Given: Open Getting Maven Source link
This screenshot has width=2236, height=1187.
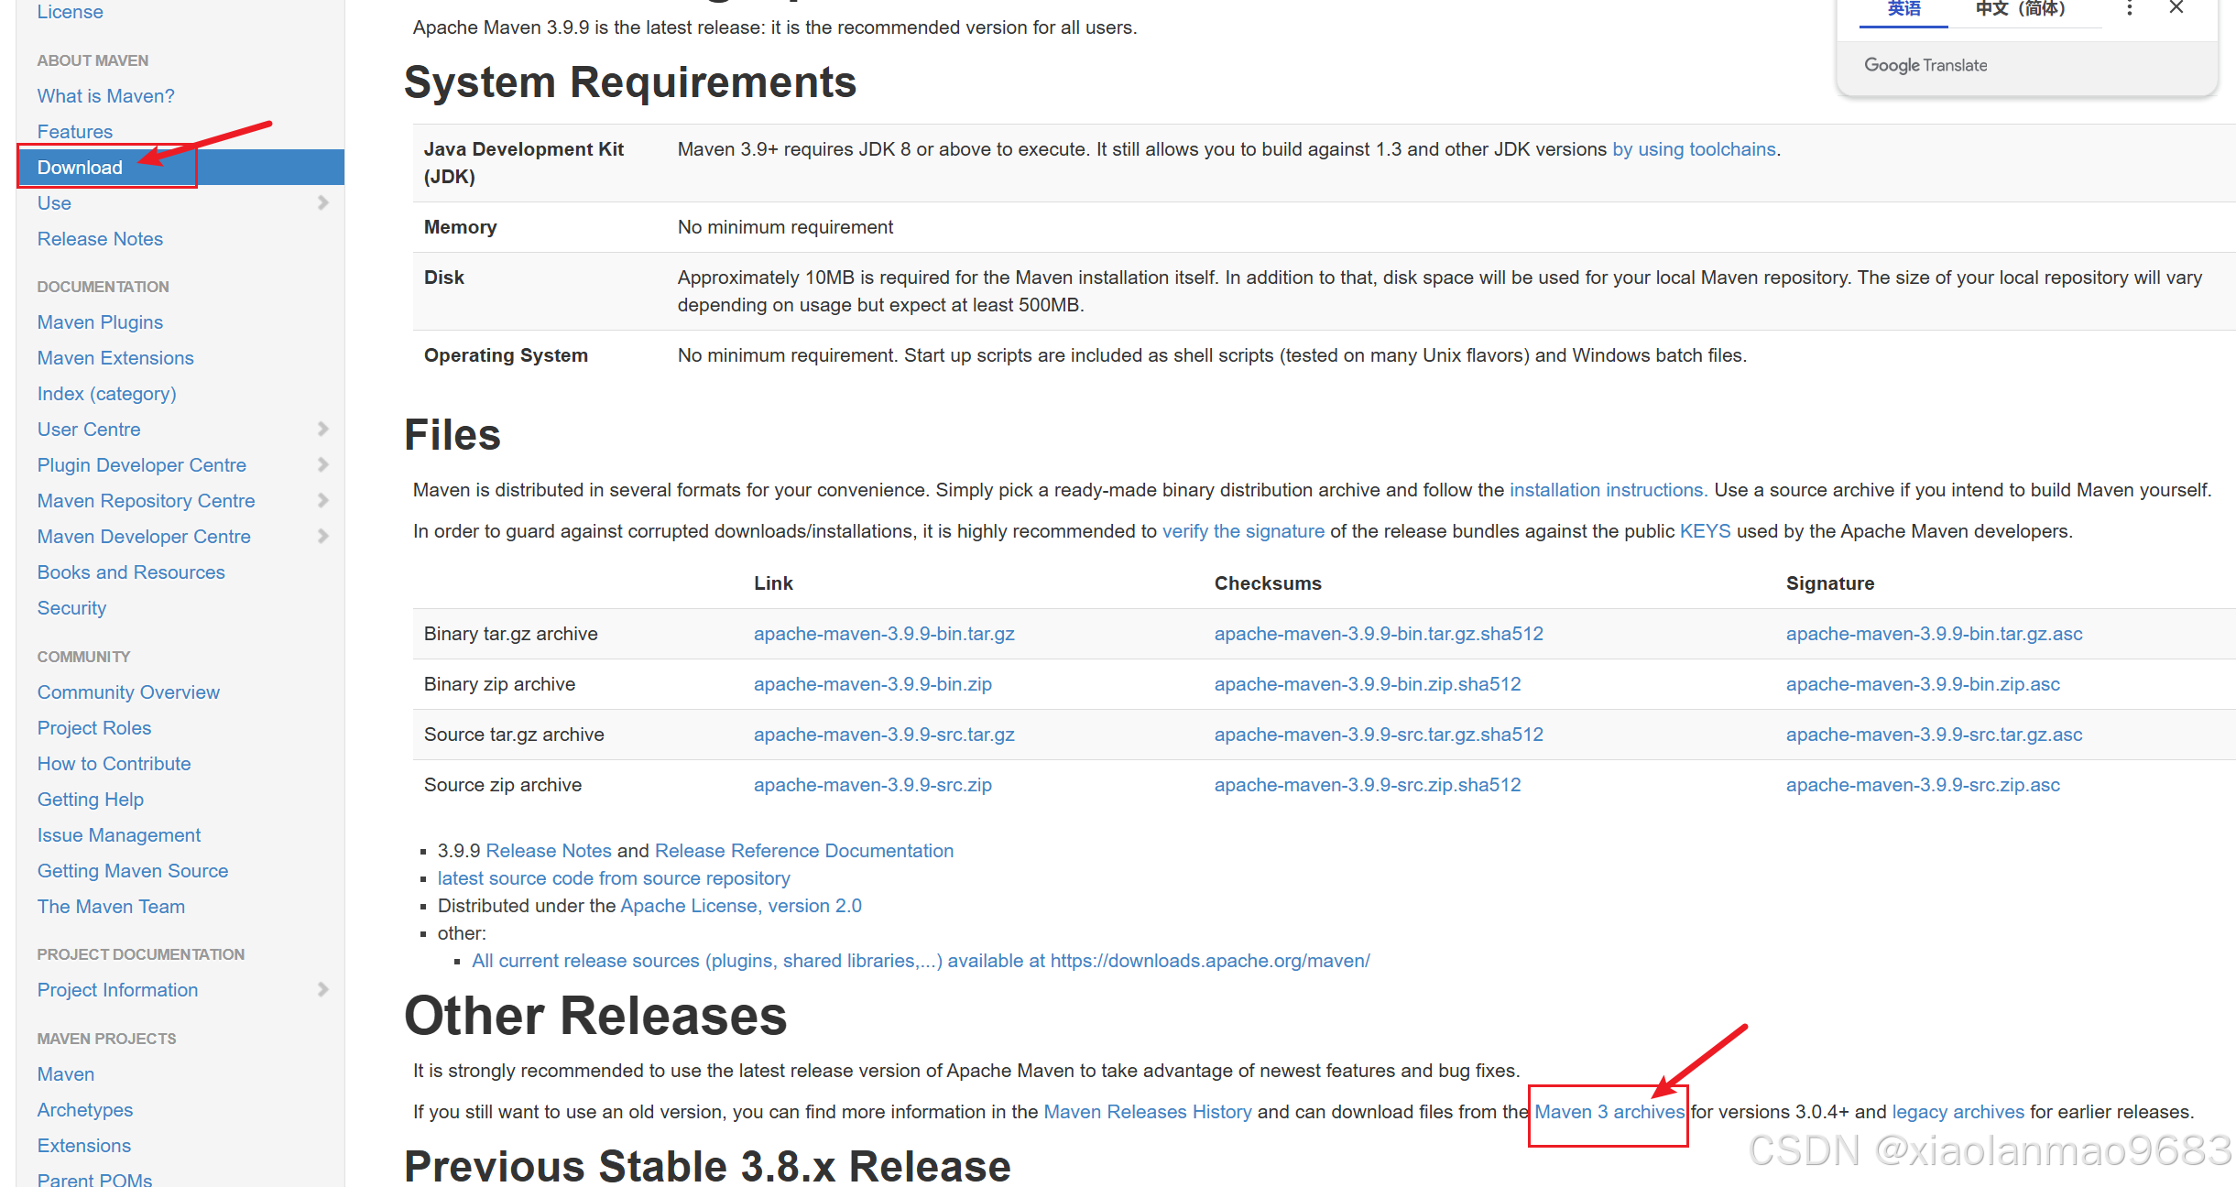Looking at the screenshot, I should [x=133, y=871].
